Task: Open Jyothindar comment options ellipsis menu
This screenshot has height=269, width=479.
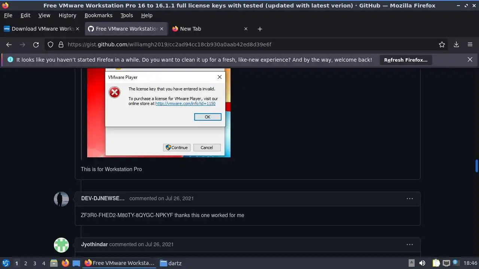Action: point(410,244)
